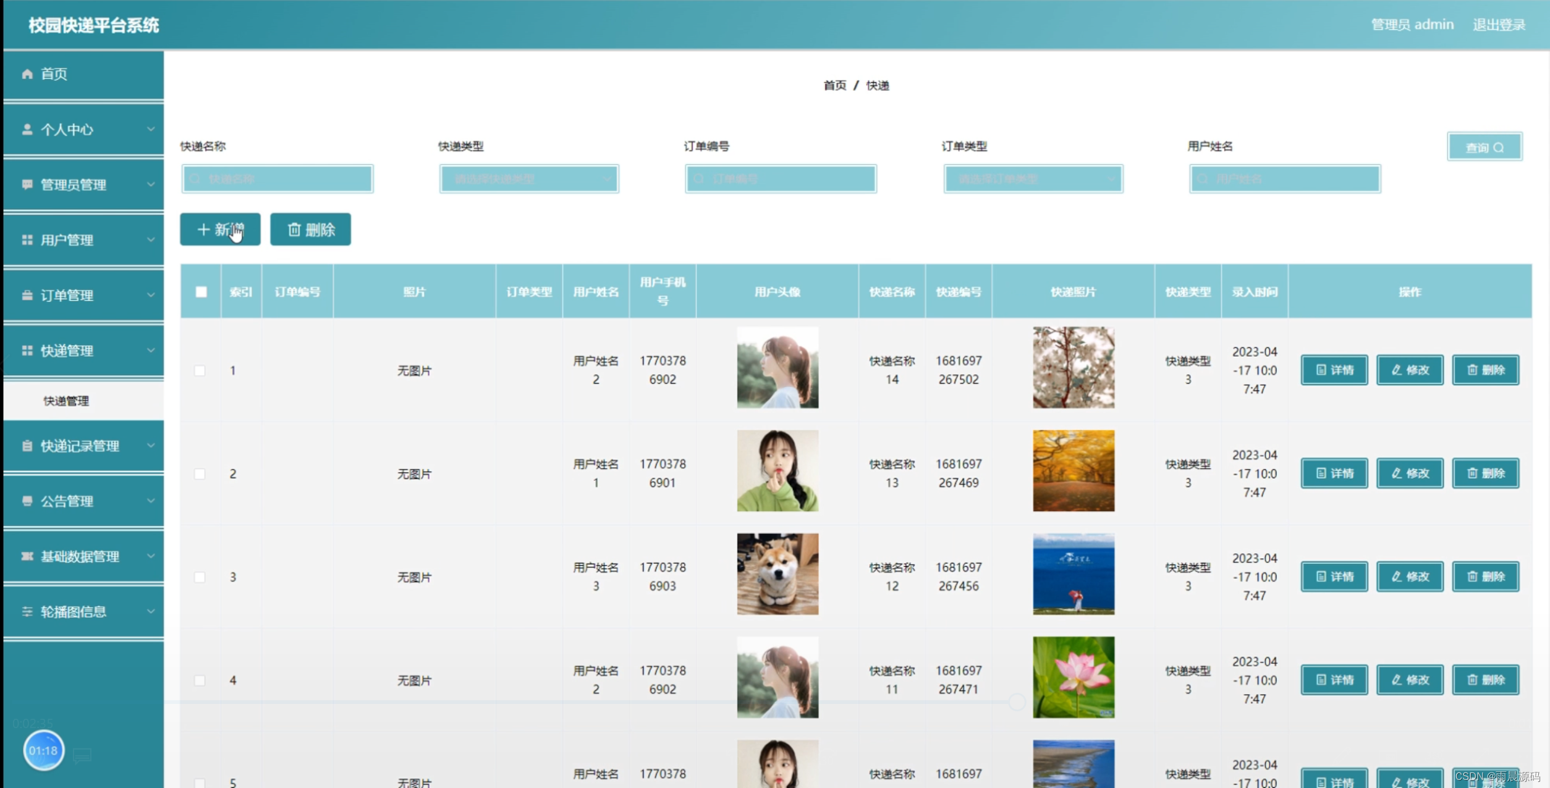1550x788 pixels.
Task: Click the home icon beside 首页
Action: [x=27, y=74]
